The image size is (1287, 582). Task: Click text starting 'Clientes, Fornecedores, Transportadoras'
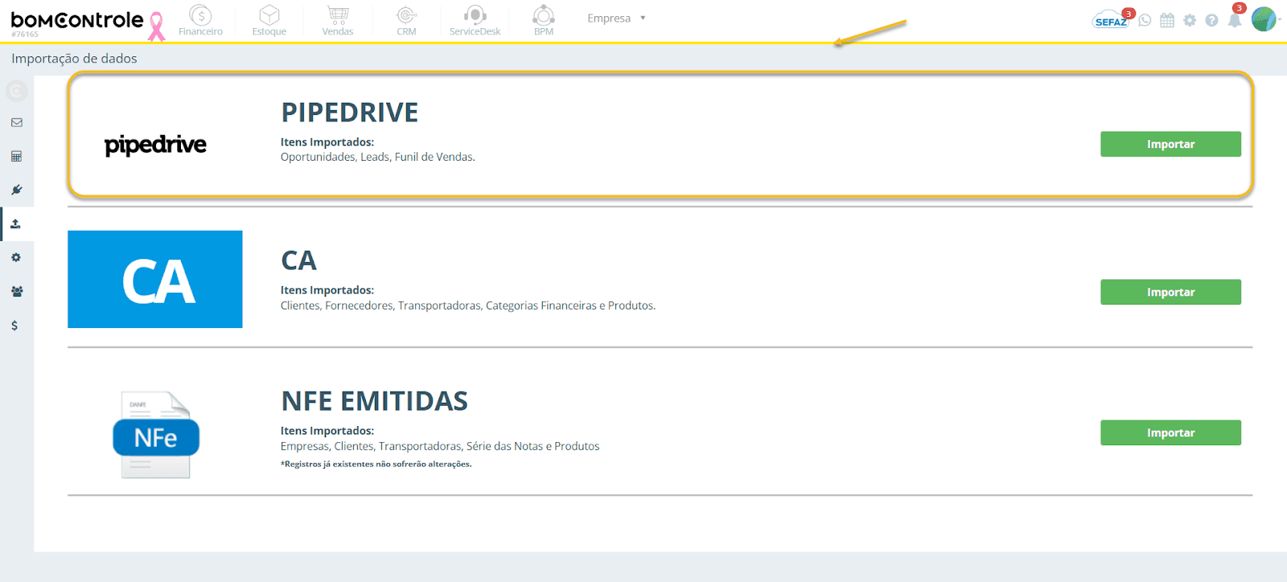coord(468,305)
